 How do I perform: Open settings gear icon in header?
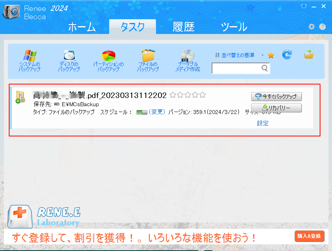(311, 27)
